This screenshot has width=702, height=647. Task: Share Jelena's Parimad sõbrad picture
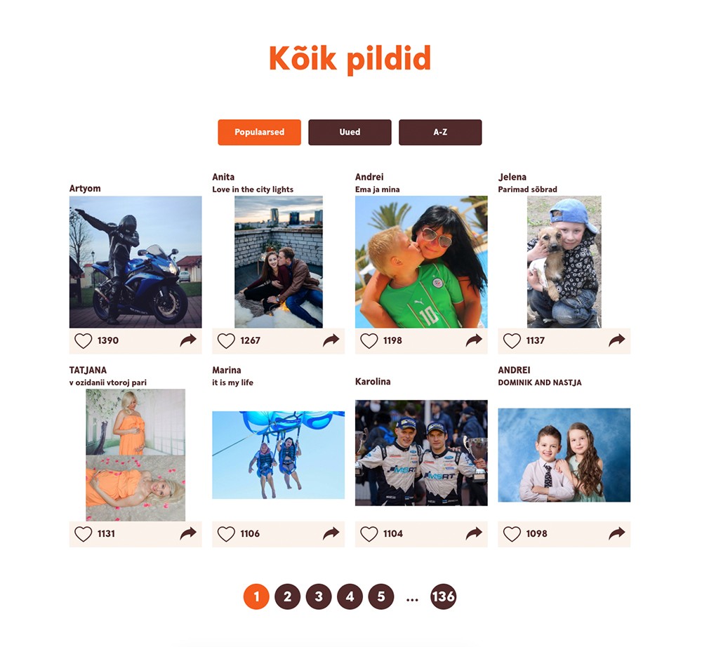pos(616,340)
